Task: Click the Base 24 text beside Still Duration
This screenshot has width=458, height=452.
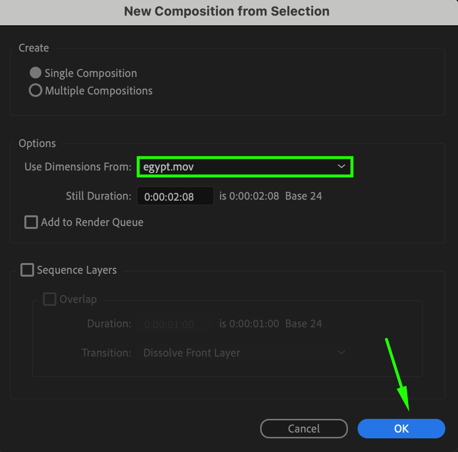Action: [304, 196]
